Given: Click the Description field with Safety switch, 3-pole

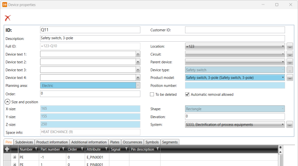Looking at the screenshot, I should [x=162, y=38].
